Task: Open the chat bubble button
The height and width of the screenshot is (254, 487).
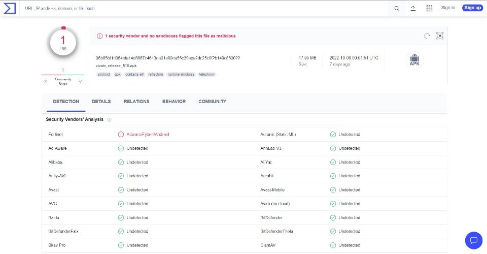Action: tap(474, 240)
